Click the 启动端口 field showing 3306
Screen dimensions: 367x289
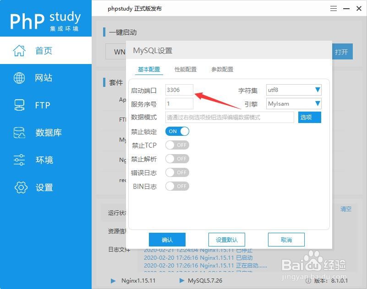click(x=179, y=90)
